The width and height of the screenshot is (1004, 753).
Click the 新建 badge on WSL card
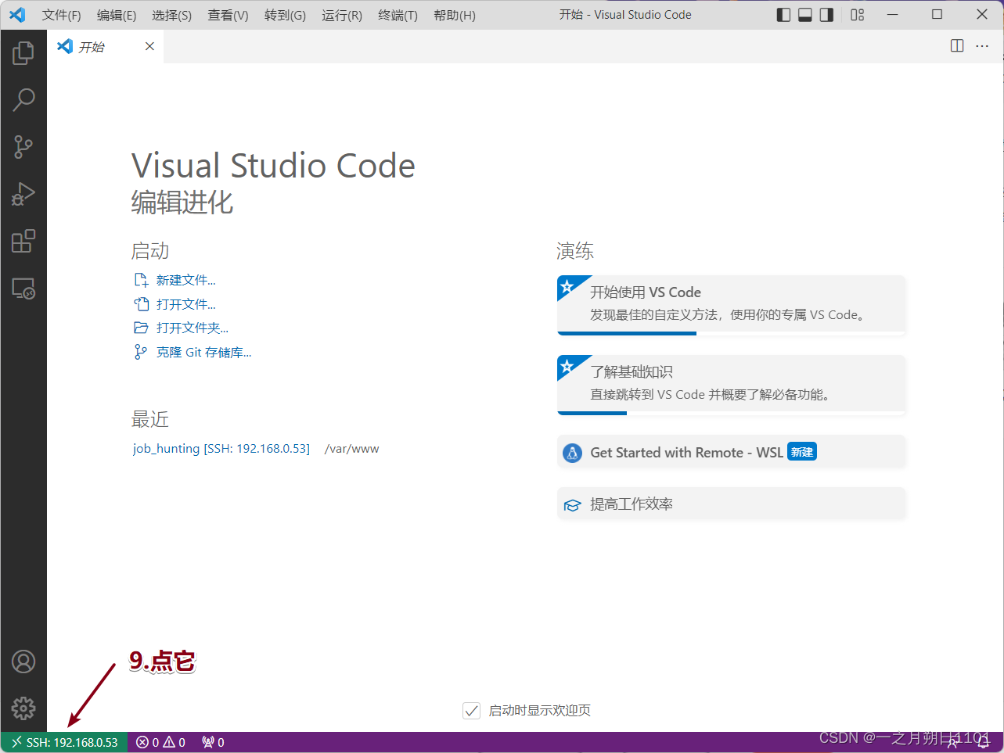[802, 452]
